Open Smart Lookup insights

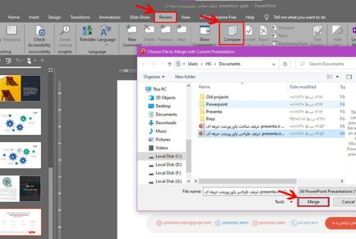point(65,36)
